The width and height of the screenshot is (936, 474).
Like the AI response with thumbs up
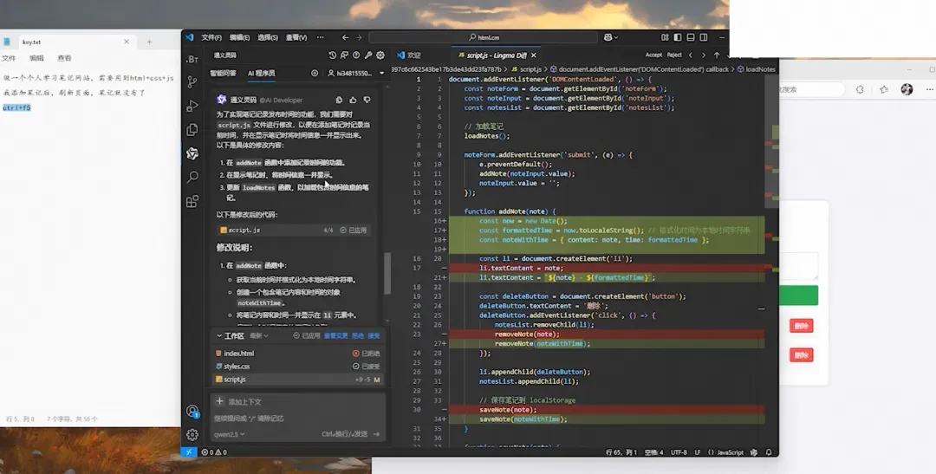click(353, 100)
